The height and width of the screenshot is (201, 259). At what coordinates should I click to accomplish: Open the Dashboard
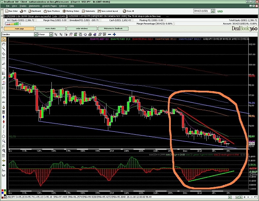(x=34, y=11)
